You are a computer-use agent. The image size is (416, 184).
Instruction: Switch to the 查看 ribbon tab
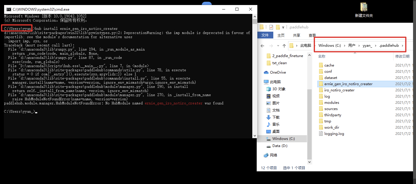coord(312,35)
